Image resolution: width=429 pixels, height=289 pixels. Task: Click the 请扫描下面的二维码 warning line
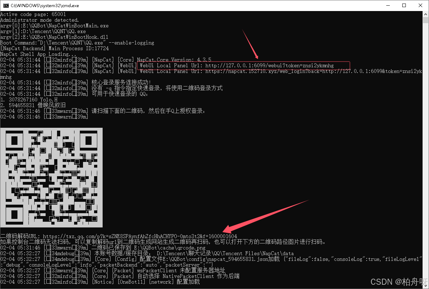103,111
